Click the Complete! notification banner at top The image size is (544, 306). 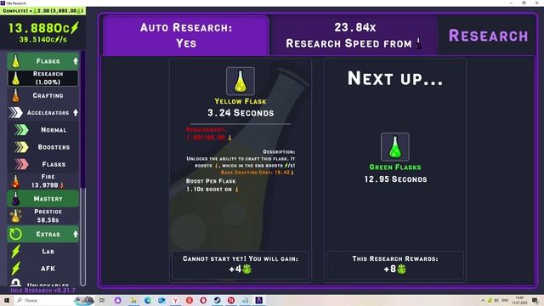[43, 11]
